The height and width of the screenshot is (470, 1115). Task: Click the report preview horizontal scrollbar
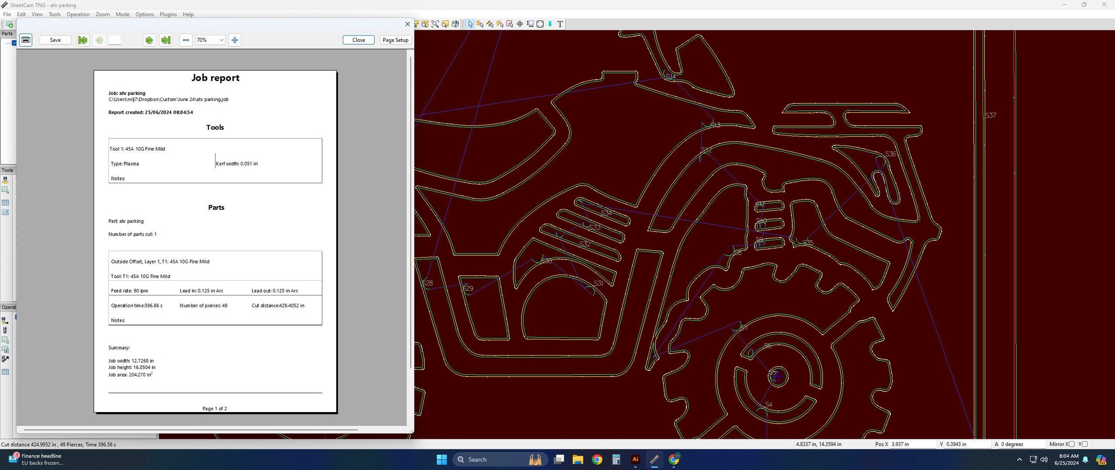pyautogui.click(x=190, y=430)
